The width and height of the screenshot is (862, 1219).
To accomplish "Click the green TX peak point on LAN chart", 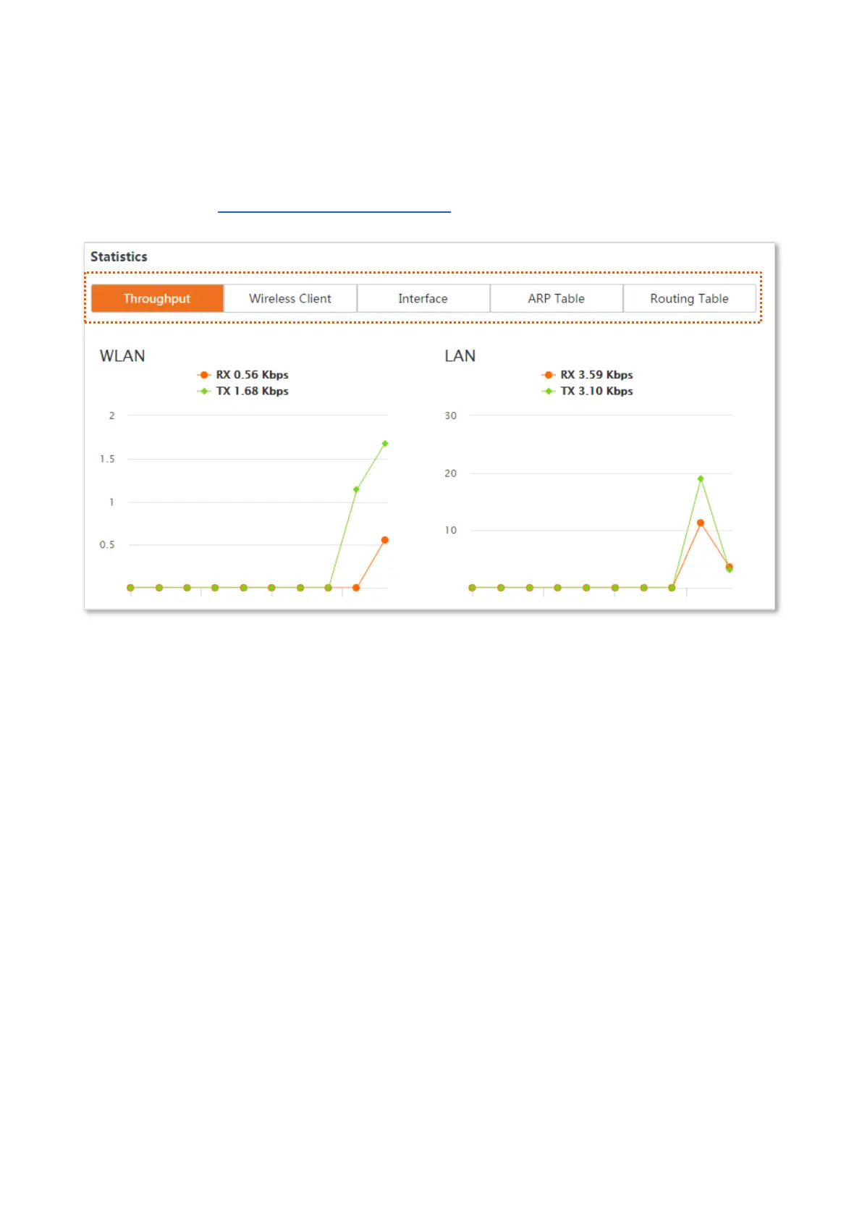I will tap(701, 478).
